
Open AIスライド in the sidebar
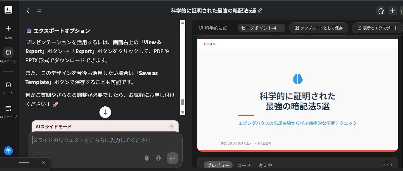(x=8, y=56)
